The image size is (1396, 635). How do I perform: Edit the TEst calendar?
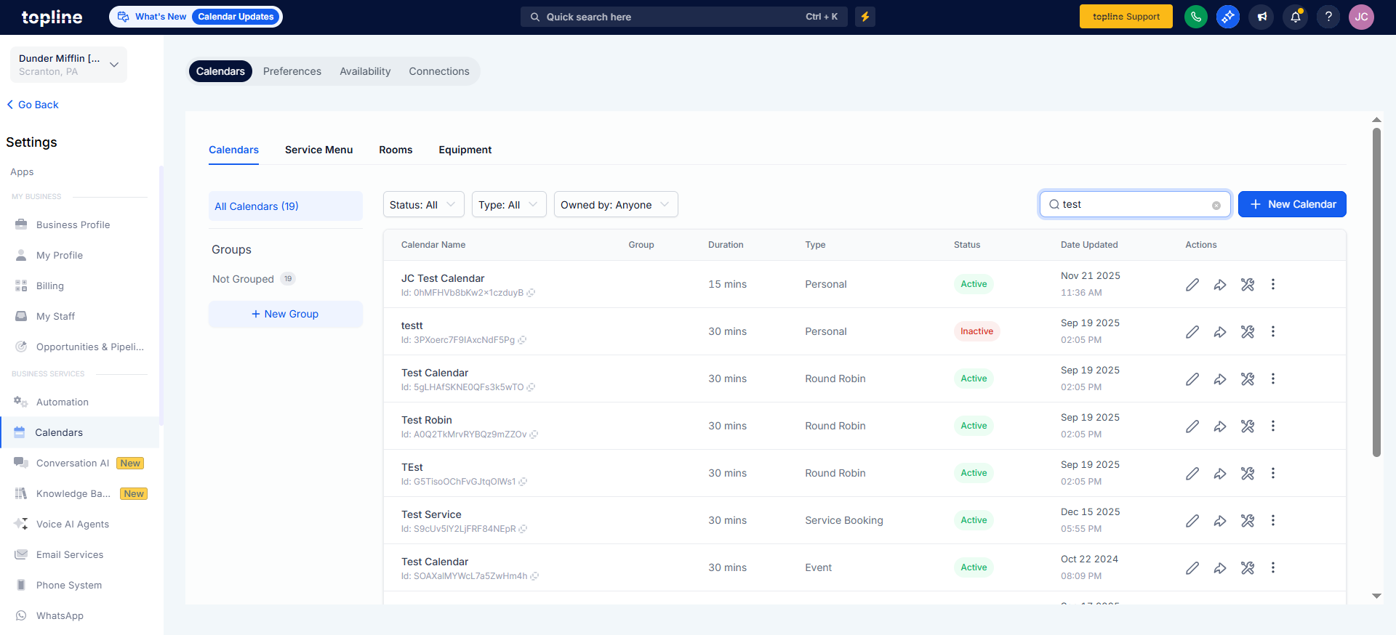point(1192,473)
